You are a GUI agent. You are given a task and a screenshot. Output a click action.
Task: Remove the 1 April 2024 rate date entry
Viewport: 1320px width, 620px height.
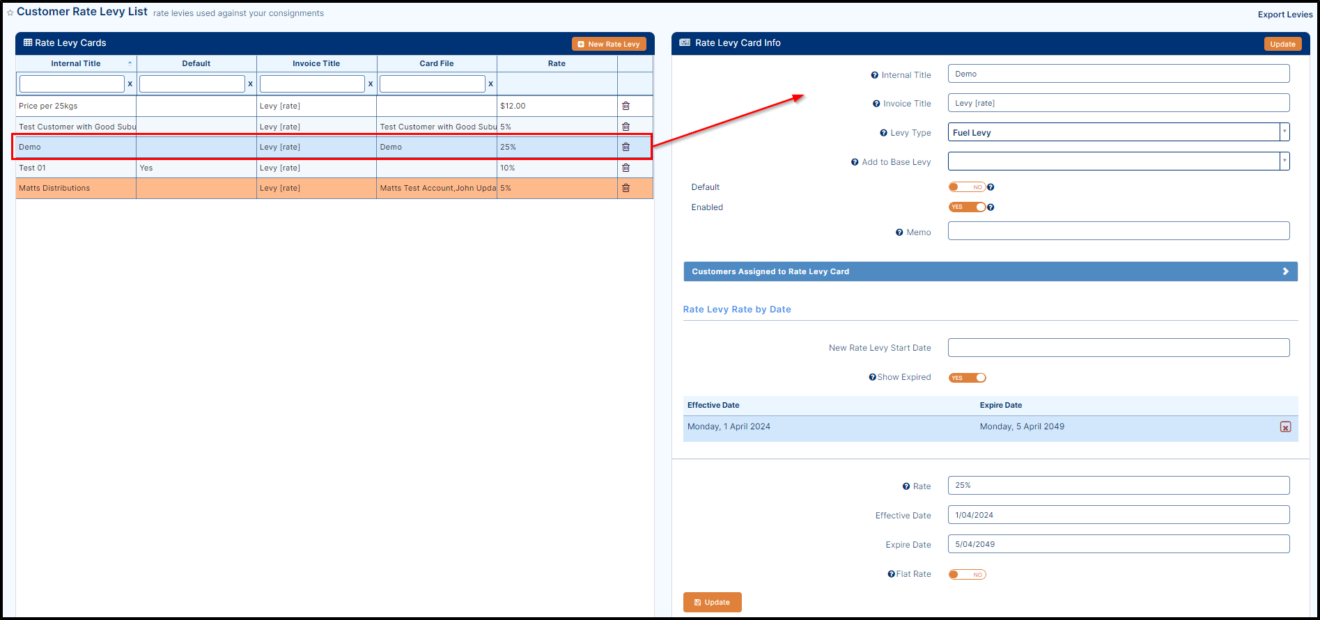point(1285,427)
